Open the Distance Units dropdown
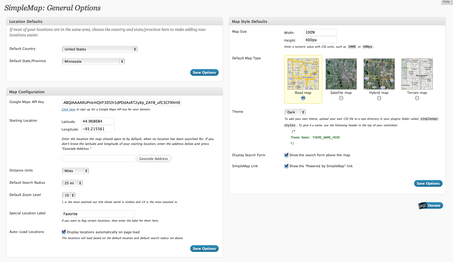Image resolution: width=453 pixels, height=262 pixels. click(x=75, y=171)
